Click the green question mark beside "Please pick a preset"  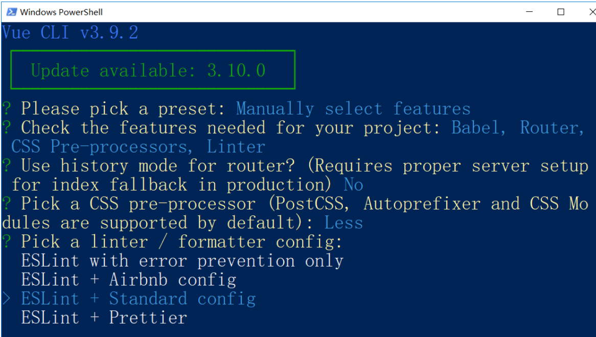(x=7, y=109)
